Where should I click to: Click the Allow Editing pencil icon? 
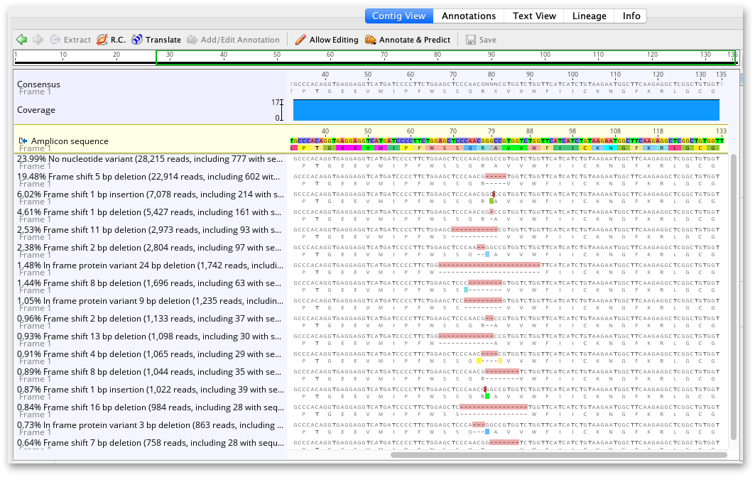(x=300, y=40)
